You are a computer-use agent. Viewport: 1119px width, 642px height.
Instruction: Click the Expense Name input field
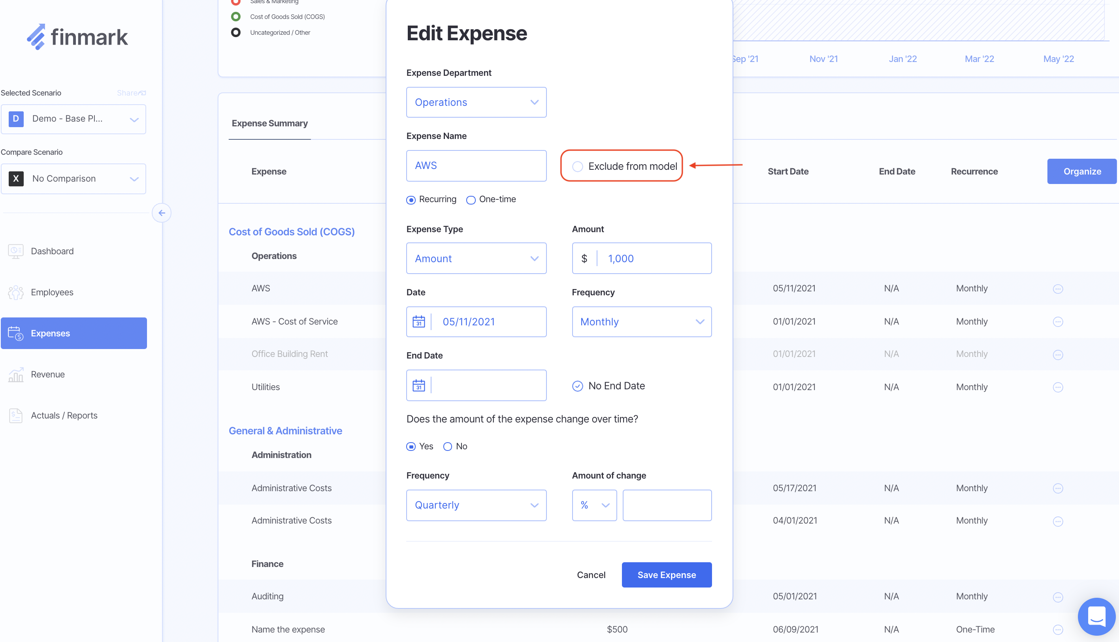(x=476, y=166)
